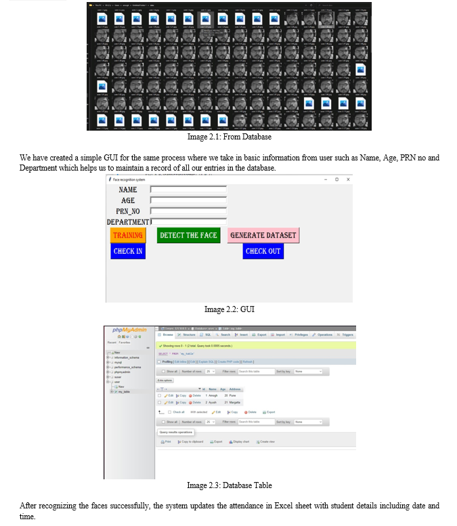Click the CHECK OUT button

[x=263, y=251]
